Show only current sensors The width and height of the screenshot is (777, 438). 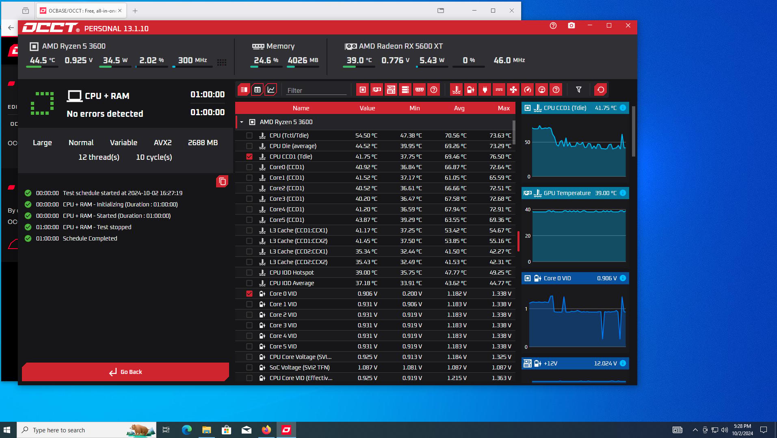(x=499, y=90)
